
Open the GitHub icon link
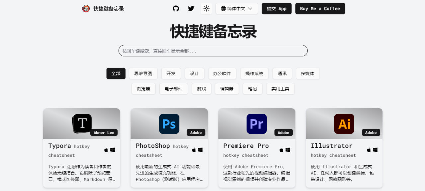(176, 9)
